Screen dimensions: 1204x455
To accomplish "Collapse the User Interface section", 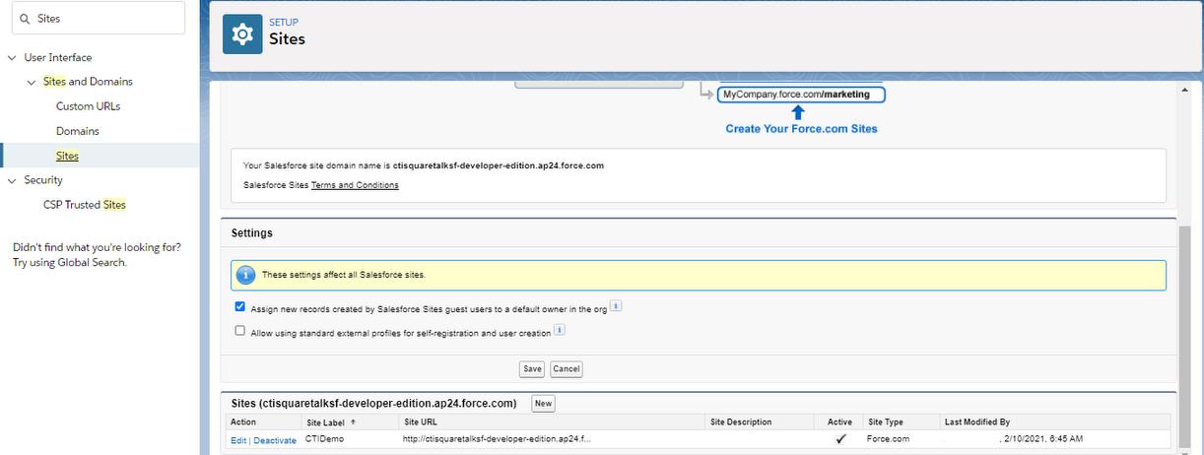I will (x=13, y=58).
